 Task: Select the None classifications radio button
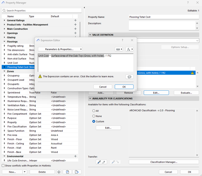94,116
